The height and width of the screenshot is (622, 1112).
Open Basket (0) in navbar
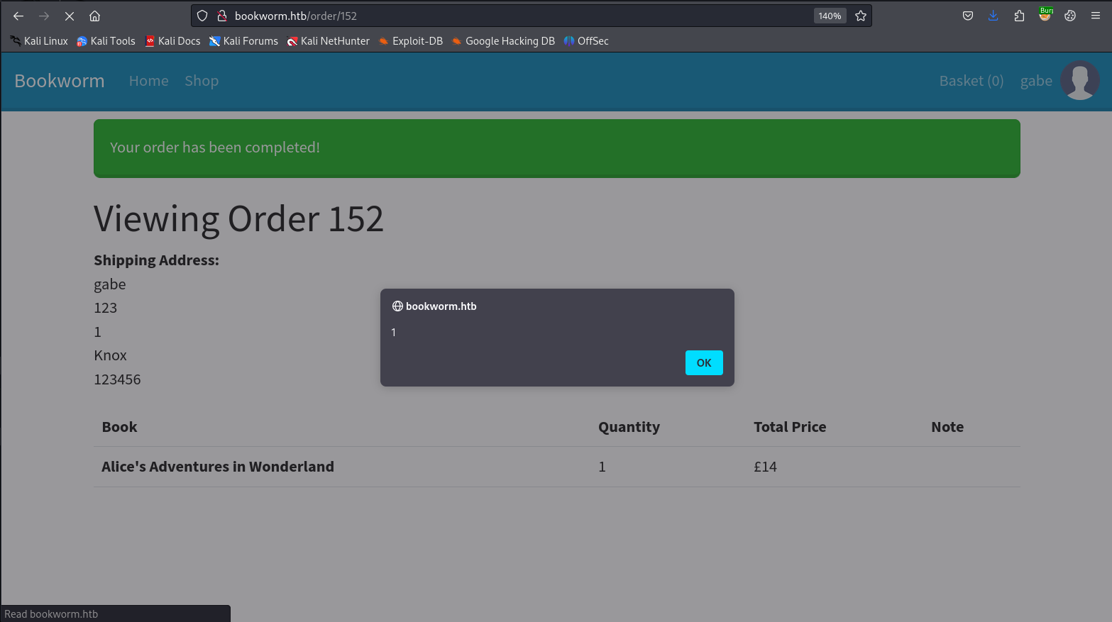971,81
